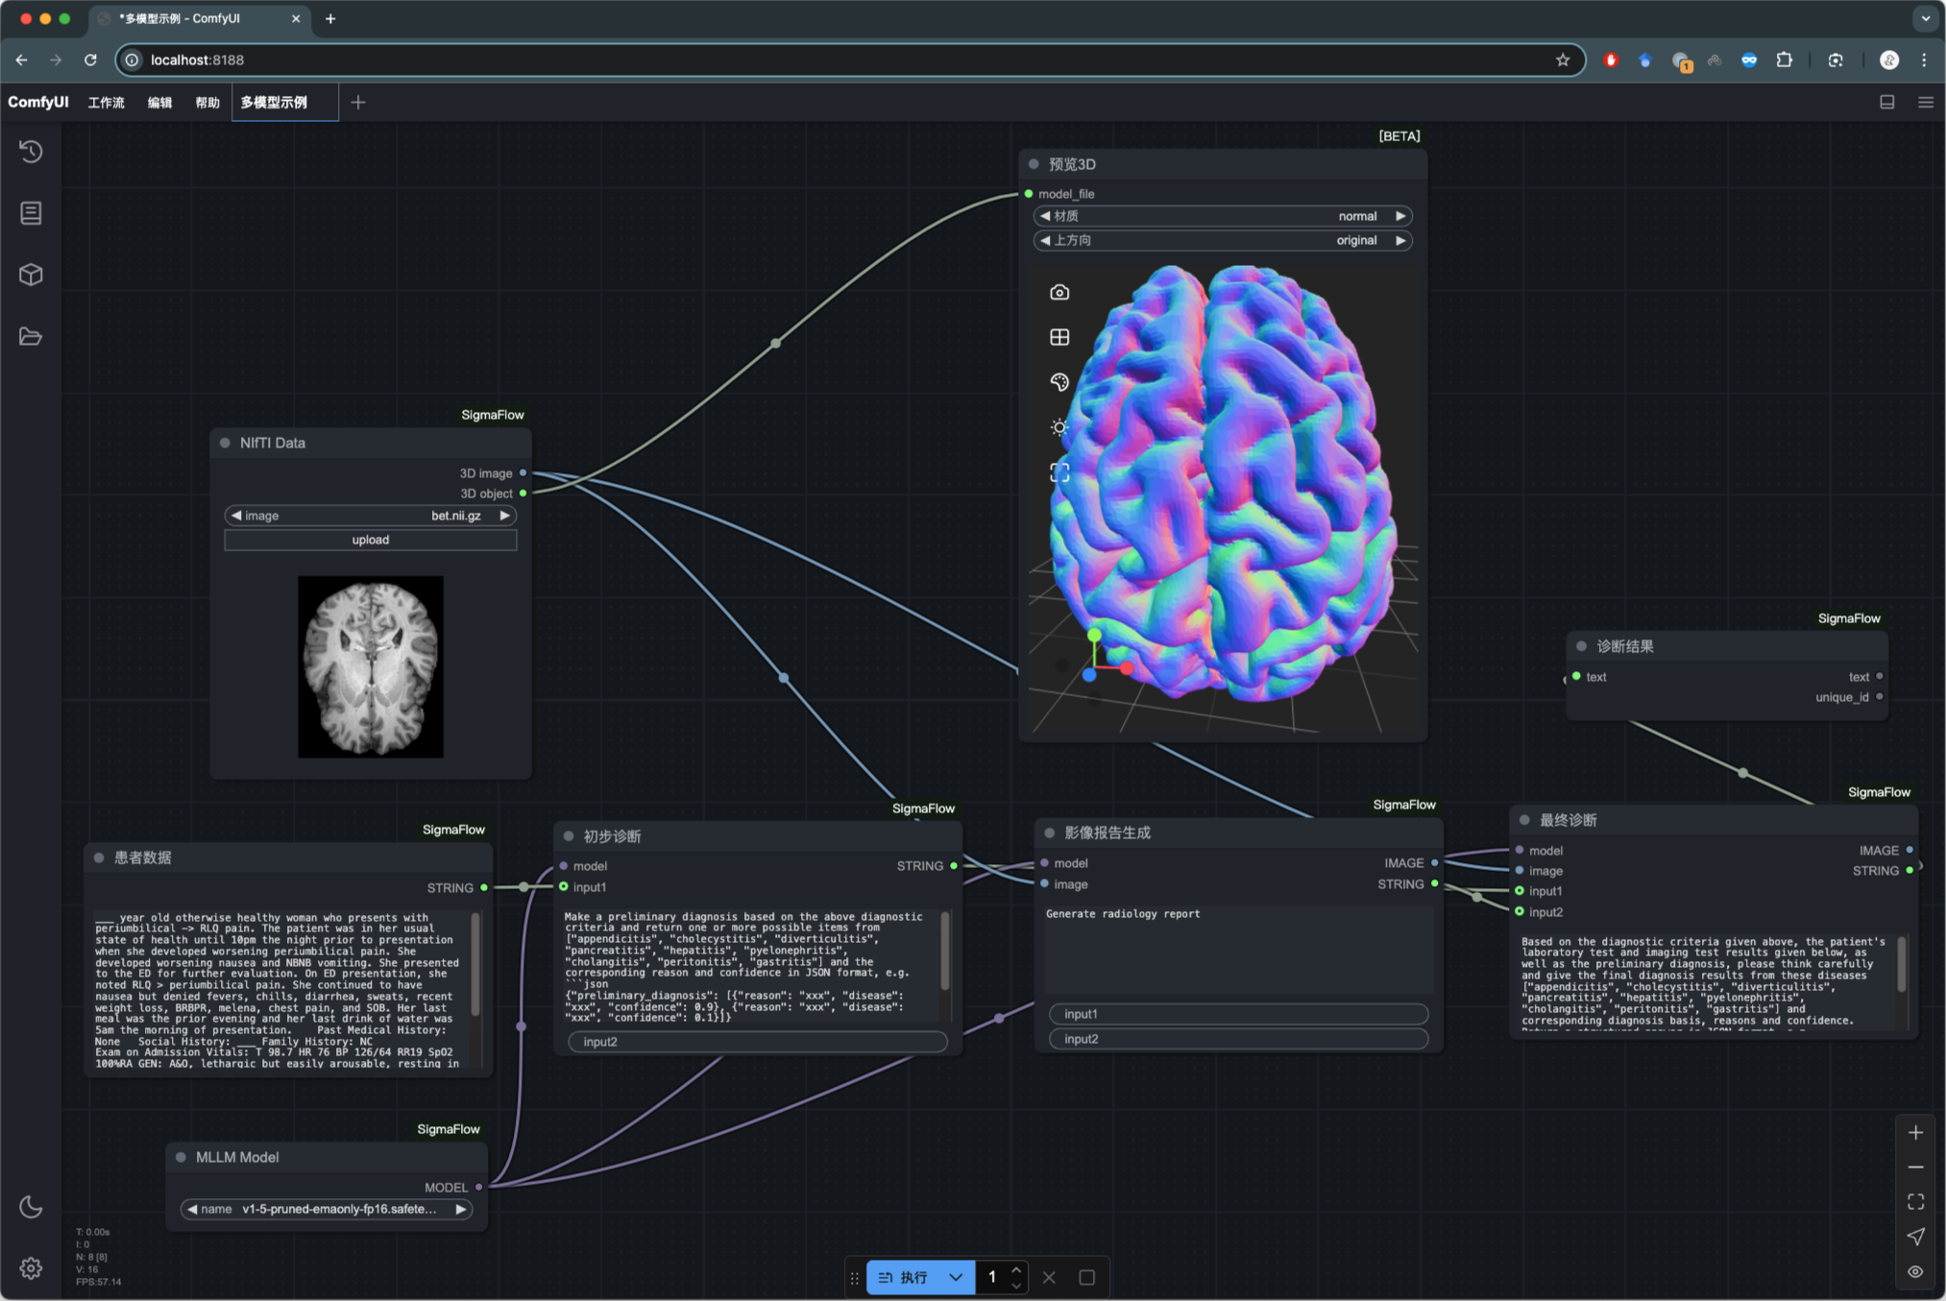Open the image bet.nii.gz selector
The width and height of the screenshot is (1946, 1301).
tap(371, 516)
